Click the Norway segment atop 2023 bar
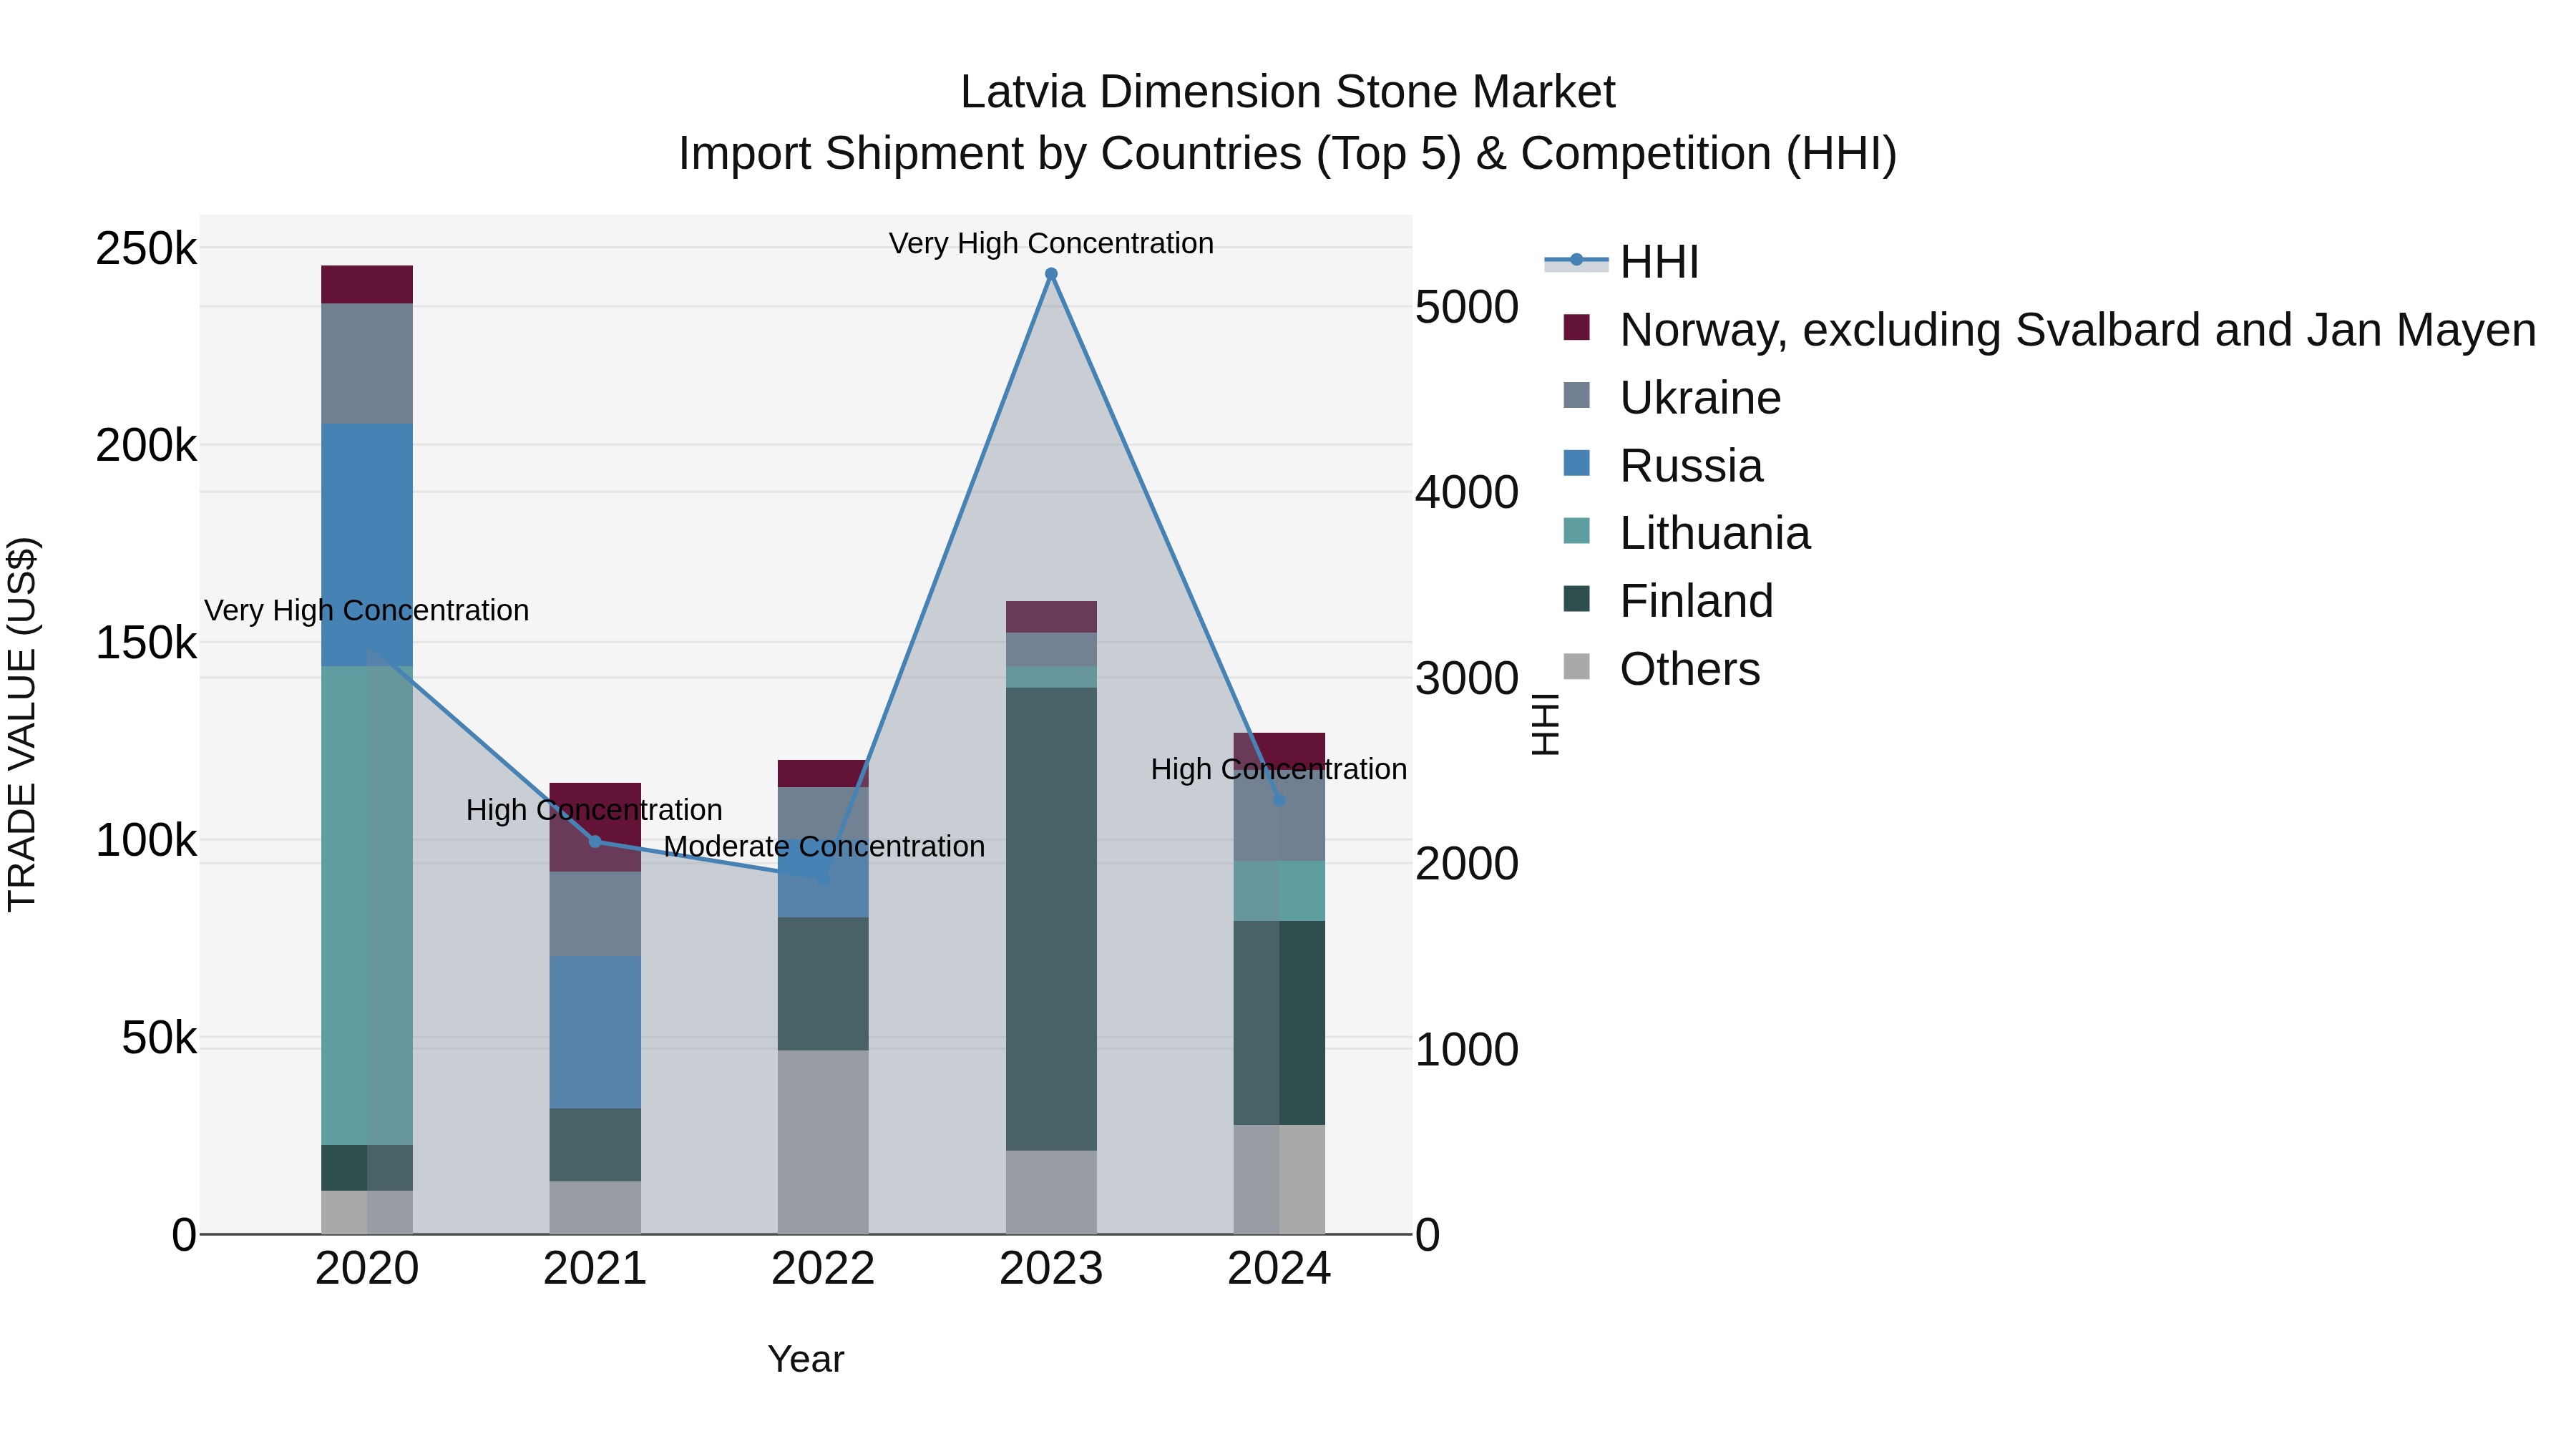Image resolution: width=2576 pixels, height=1449 pixels. pyautogui.click(x=1051, y=617)
